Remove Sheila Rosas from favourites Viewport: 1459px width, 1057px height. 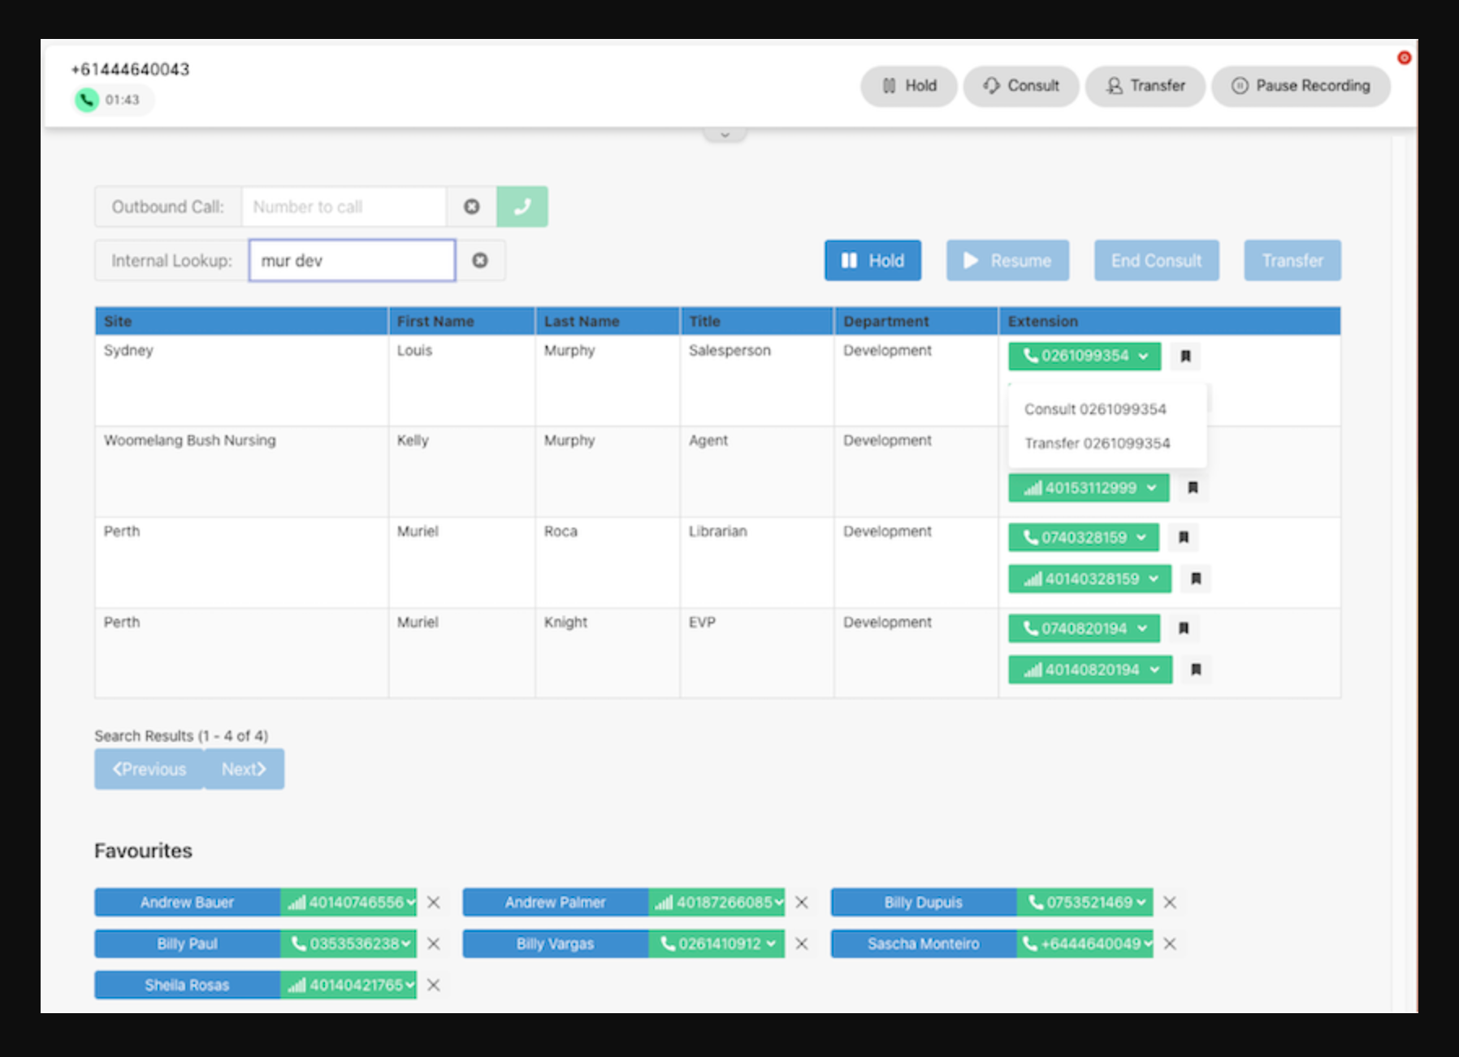coord(434,986)
